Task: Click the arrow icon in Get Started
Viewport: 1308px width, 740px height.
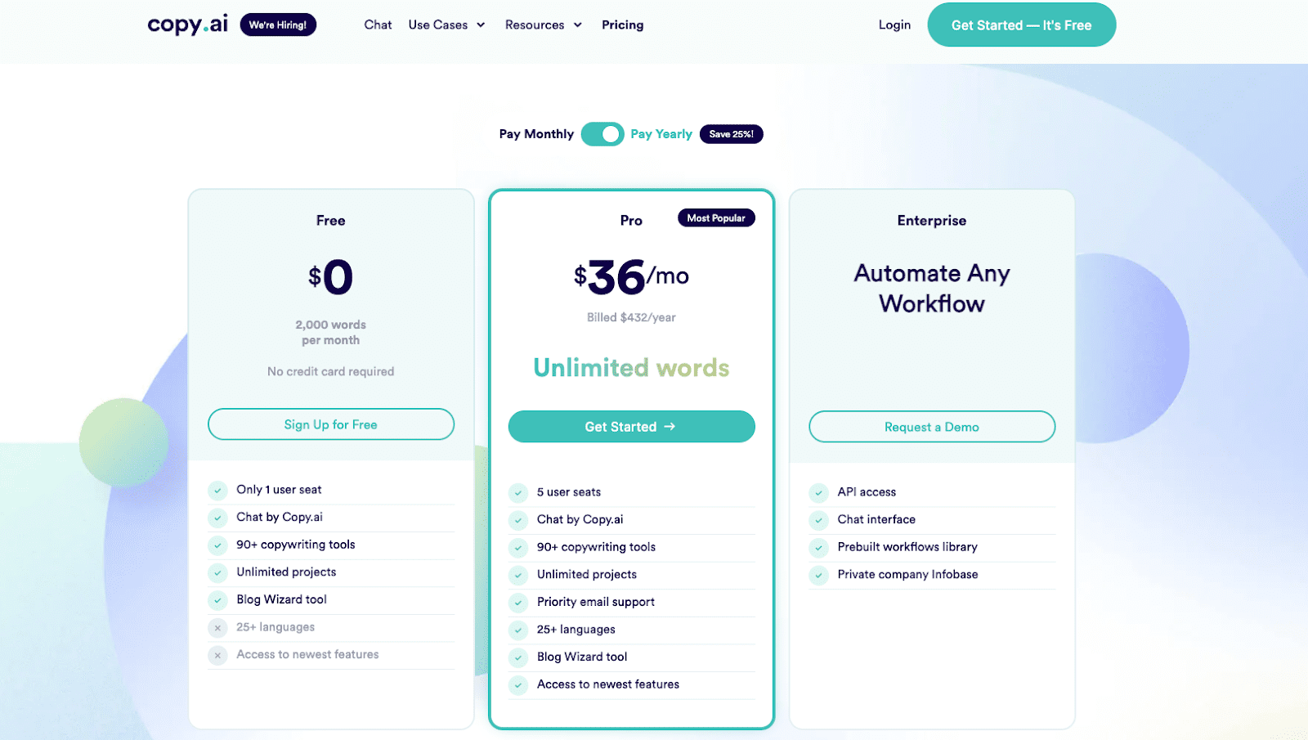Action: coord(670,426)
